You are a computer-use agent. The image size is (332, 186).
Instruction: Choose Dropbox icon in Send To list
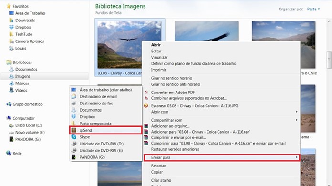tap(73, 116)
